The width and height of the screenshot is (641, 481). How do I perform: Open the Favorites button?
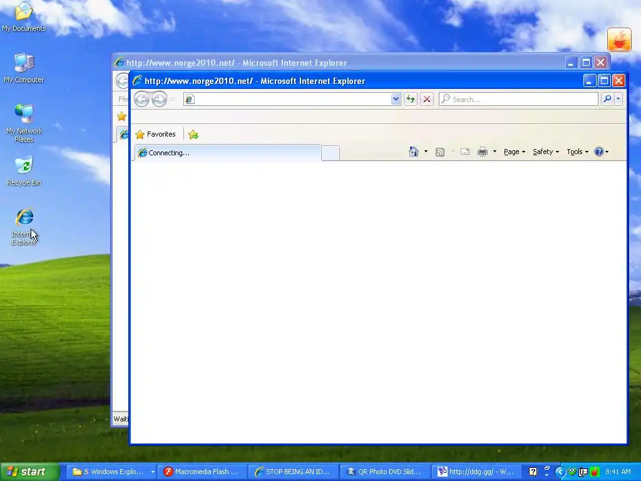(155, 134)
